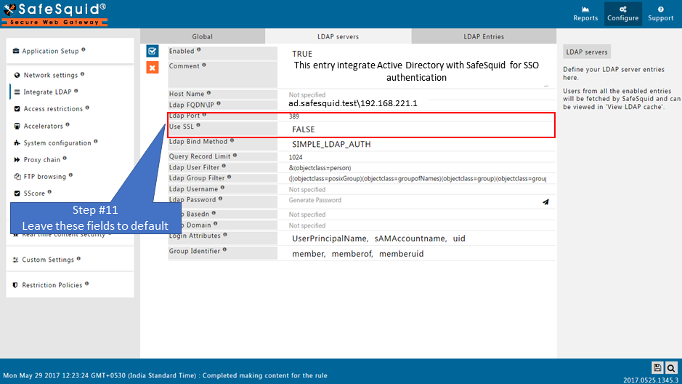Screen dimensions: 682x384
Task: Click version number 2017.0525.1345.3
Action: pyautogui.click(x=651, y=380)
